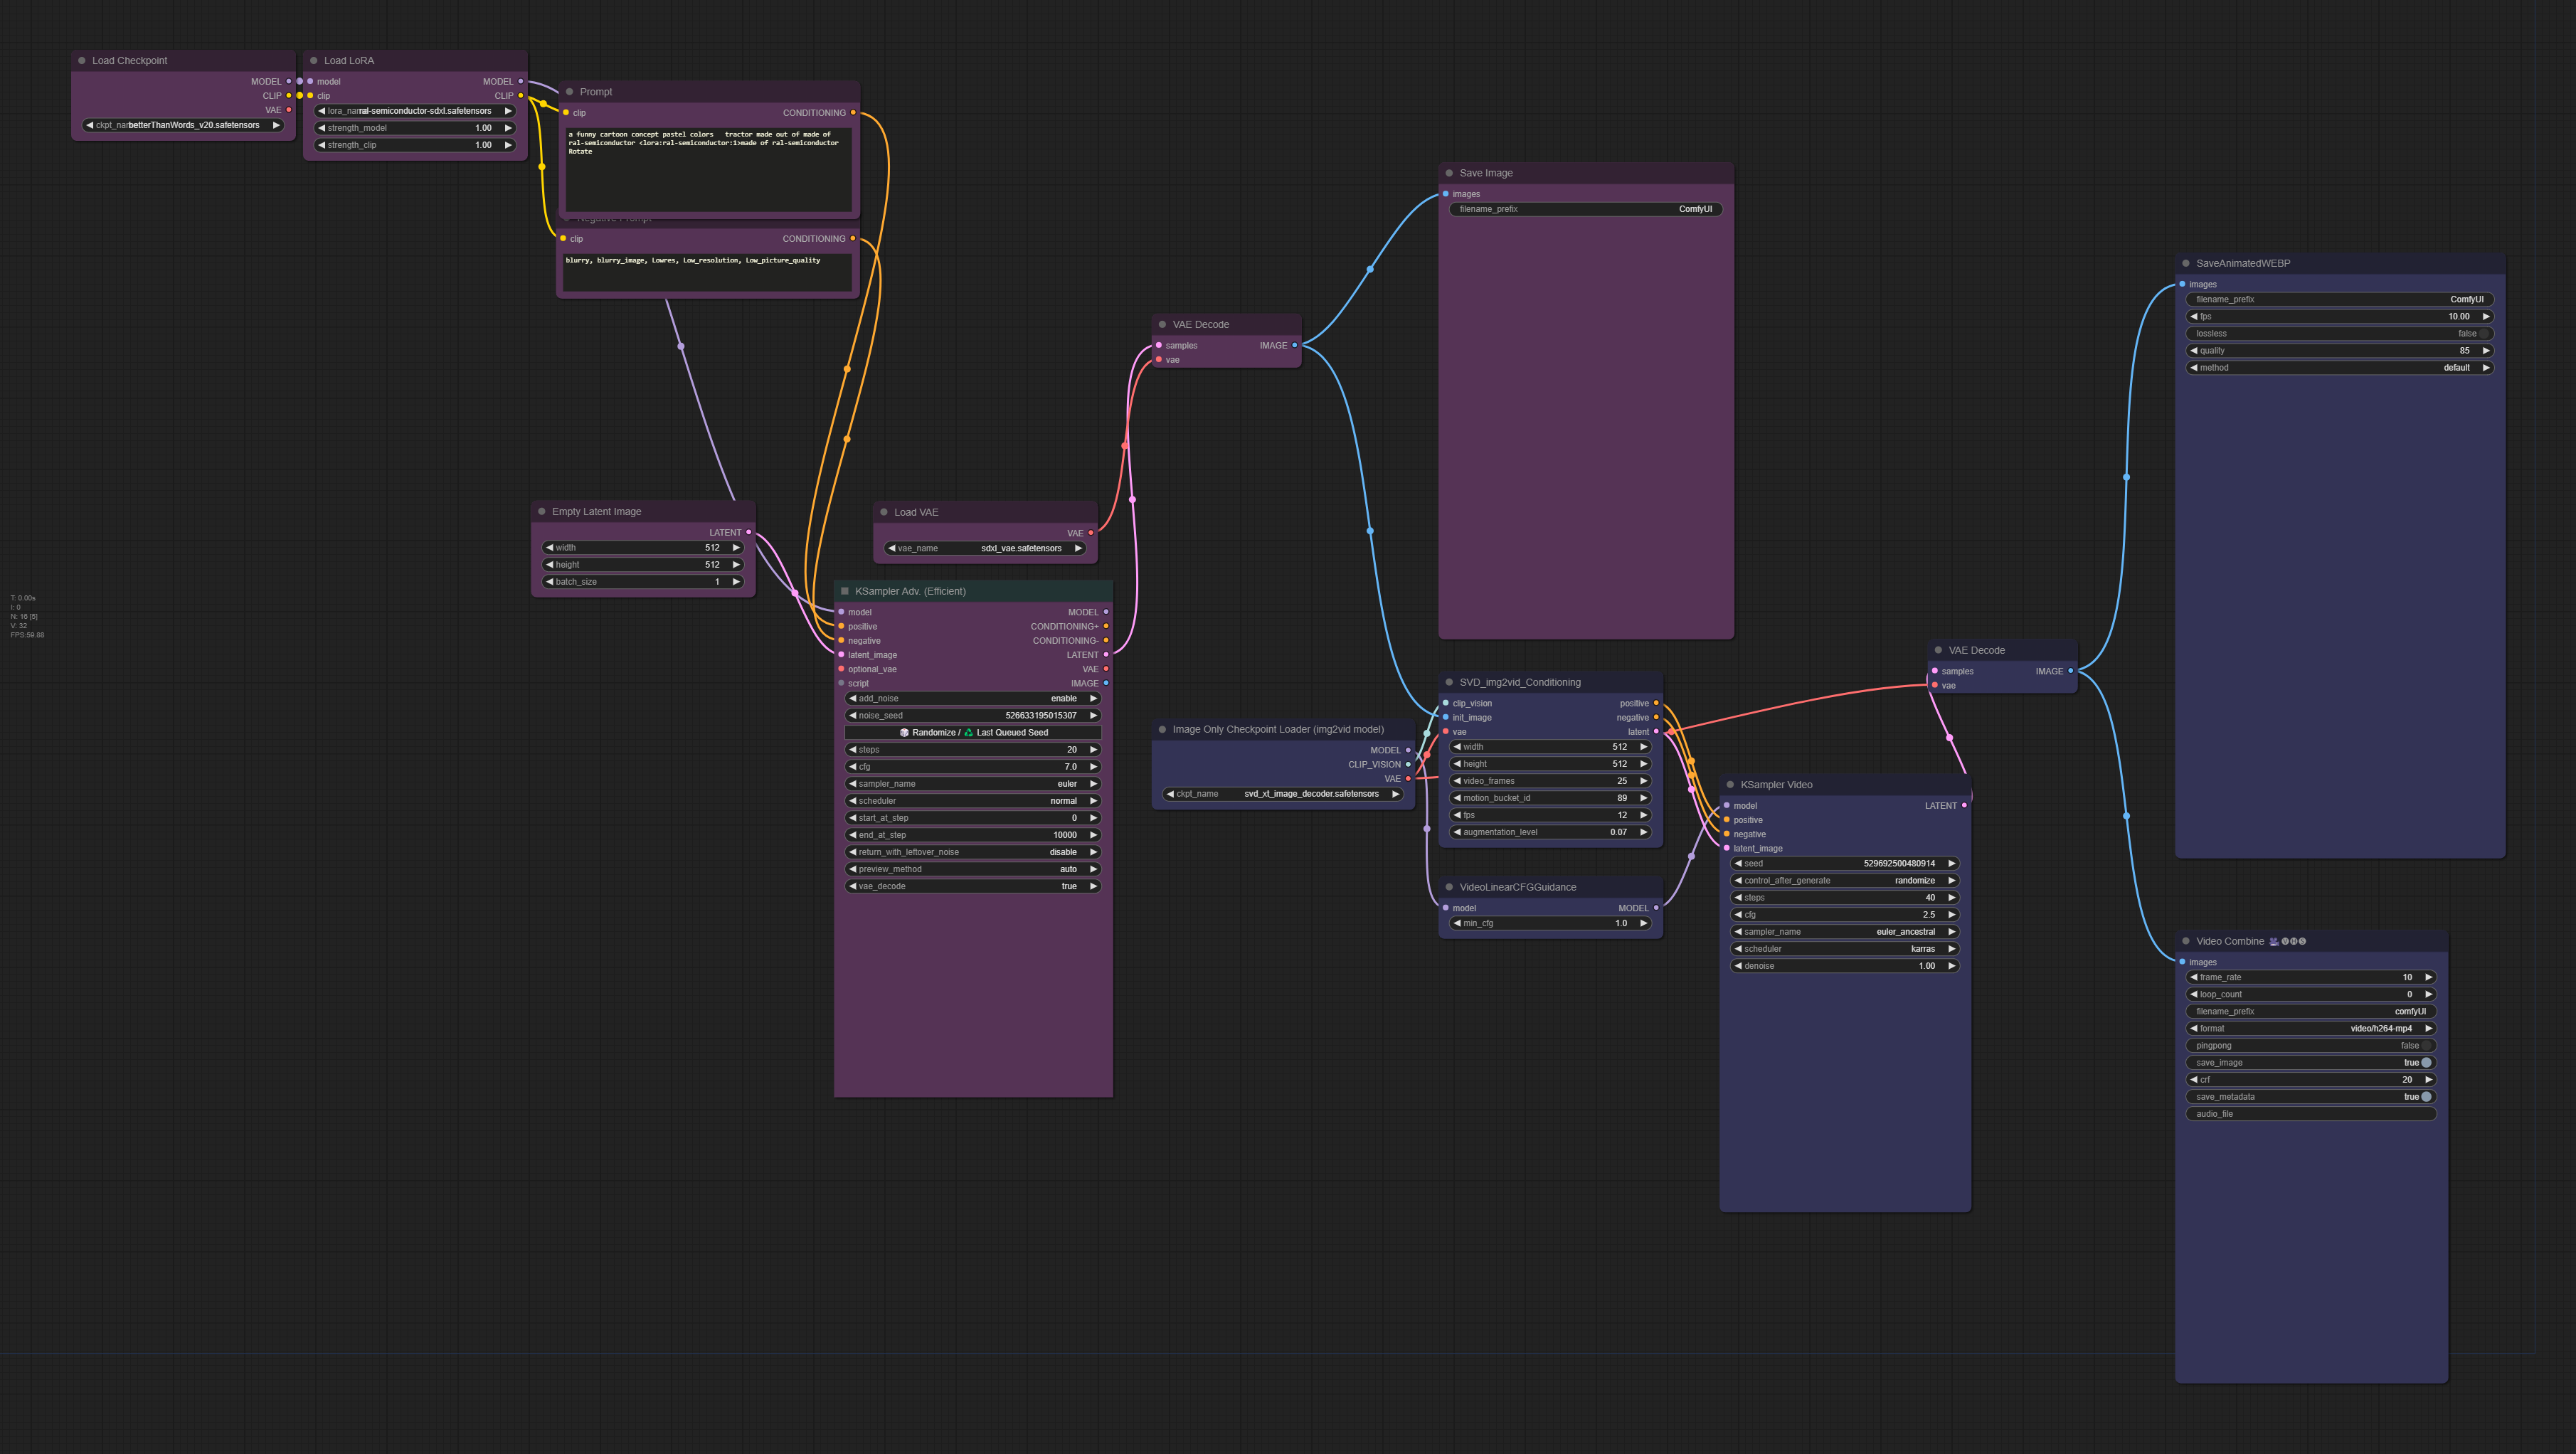2576x1454 pixels.
Task: Open sampler_name dropdown showing euler_ancestral
Action: click(1844, 932)
